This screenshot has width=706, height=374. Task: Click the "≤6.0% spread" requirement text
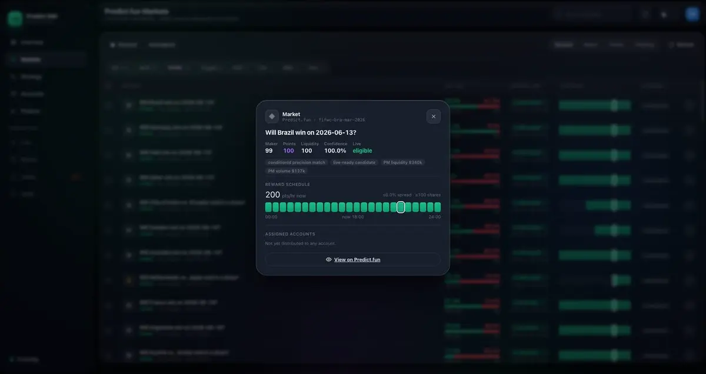point(397,195)
